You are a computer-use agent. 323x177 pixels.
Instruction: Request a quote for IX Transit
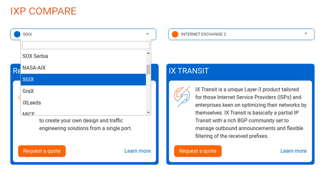tap(198, 151)
